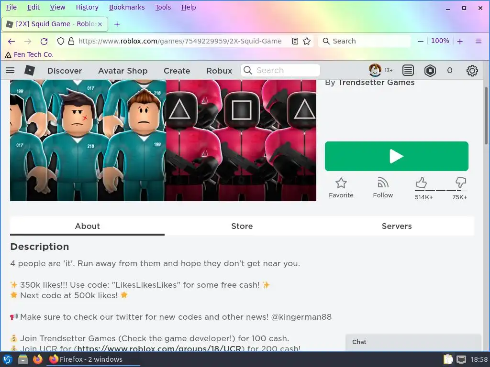Open the Roblox hamburger navigation menu
Screen dimensions: 490x367
(10, 71)
